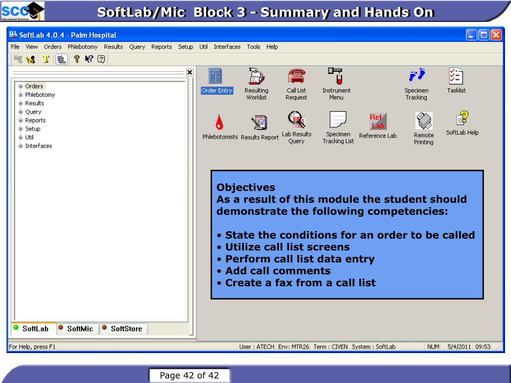The height and width of the screenshot is (383, 511).
Task: Expand the Util tree node
Action: [x=20, y=138]
